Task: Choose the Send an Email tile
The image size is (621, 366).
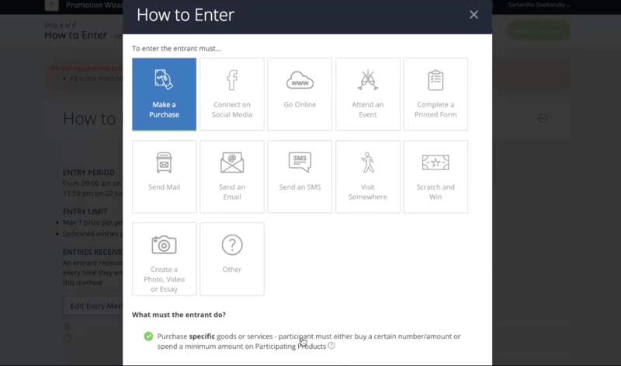Action: 231,176
